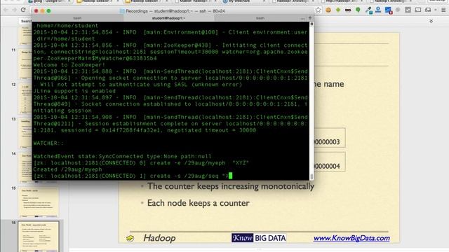Click the 'Each node keeps a counter' bullet

[x=198, y=203]
